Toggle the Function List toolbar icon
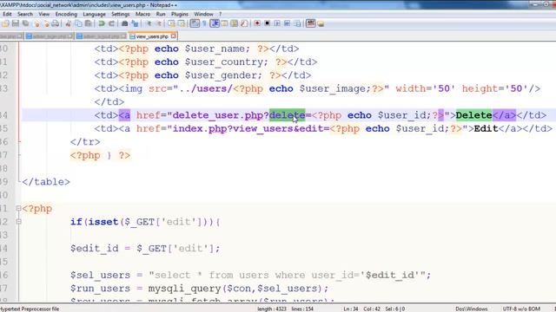556x312 pixels. tap(244, 23)
